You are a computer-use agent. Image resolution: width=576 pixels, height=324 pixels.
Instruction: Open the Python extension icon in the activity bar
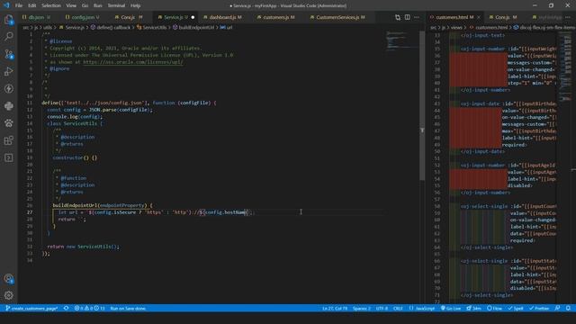8,106
